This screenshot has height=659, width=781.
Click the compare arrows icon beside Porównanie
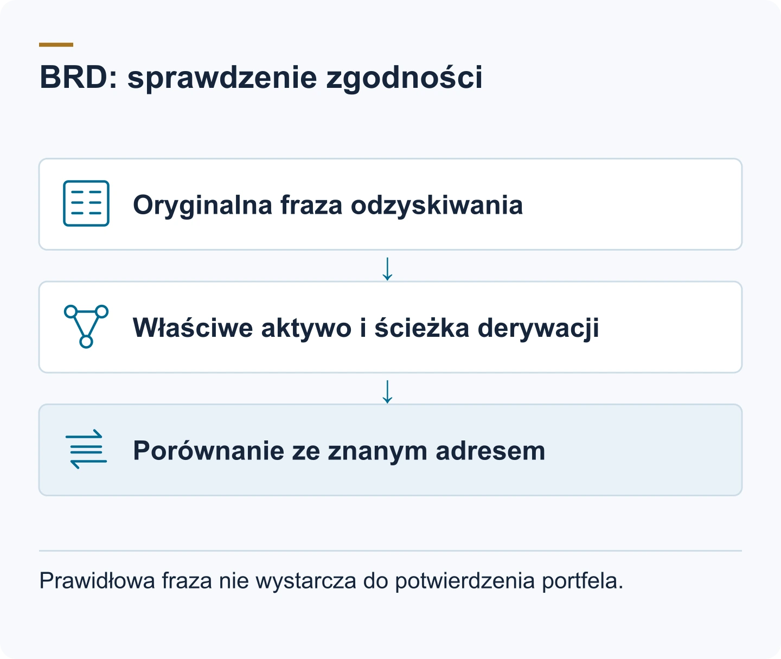tap(86, 449)
